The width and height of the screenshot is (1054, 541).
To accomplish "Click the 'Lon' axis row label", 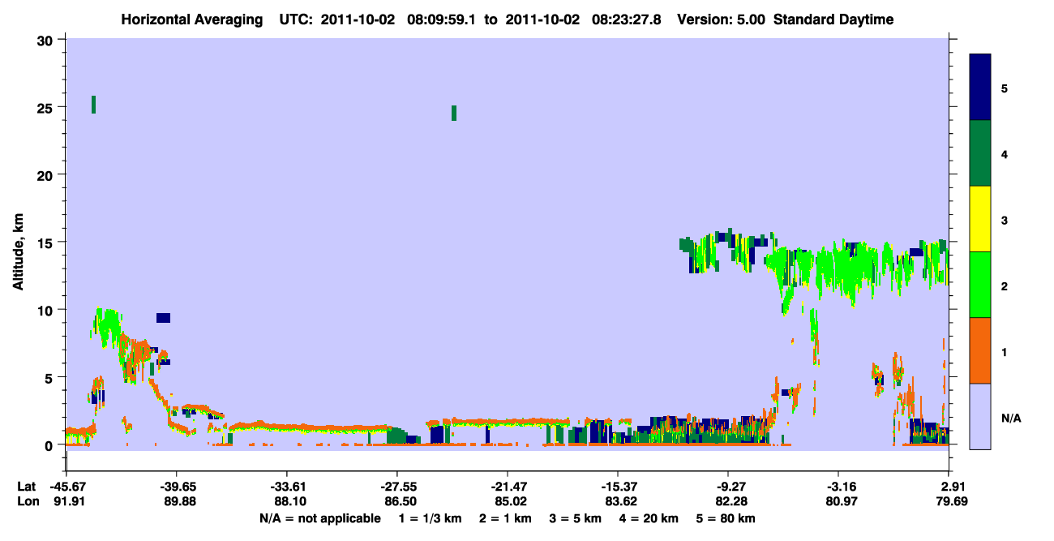I will (x=27, y=502).
